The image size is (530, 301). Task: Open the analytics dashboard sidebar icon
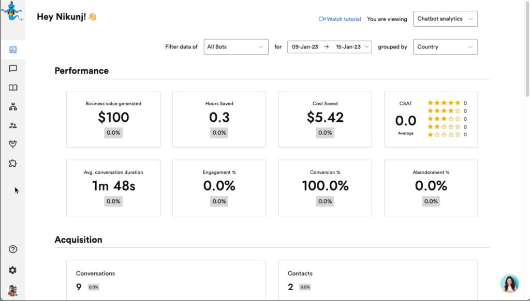click(13, 50)
